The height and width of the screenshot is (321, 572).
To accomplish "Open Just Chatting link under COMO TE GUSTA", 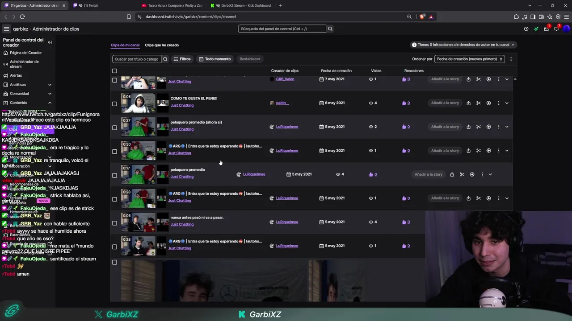I will point(182,105).
